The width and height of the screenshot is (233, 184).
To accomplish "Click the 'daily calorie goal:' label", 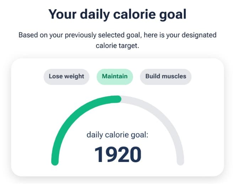I will click(117, 135).
